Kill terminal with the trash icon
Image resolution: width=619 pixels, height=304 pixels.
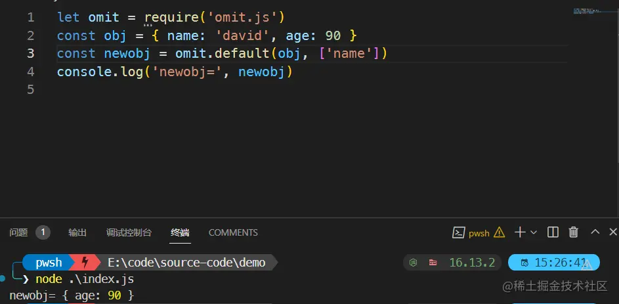(x=574, y=232)
